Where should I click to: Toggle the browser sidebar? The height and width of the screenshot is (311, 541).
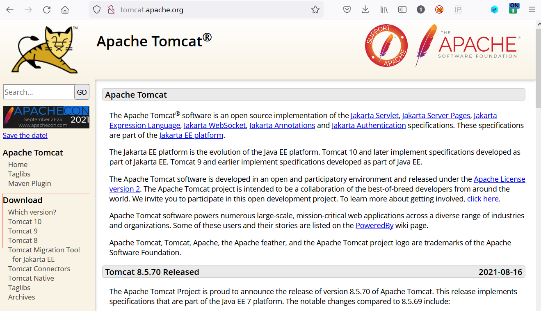(x=402, y=10)
